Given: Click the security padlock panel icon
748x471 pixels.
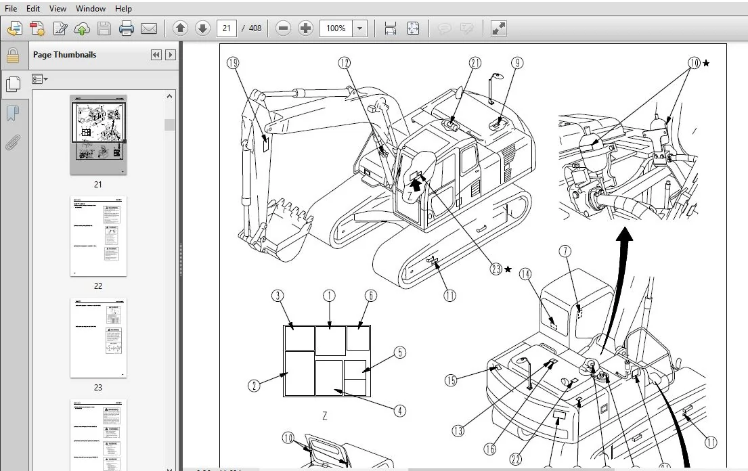Looking at the screenshot, I should pos(13,55).
